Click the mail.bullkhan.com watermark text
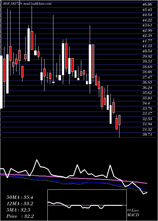 point(37,4)
